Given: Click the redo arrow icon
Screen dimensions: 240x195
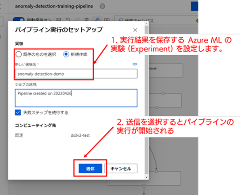Looking at the screenshot, I should coord(77,19).
